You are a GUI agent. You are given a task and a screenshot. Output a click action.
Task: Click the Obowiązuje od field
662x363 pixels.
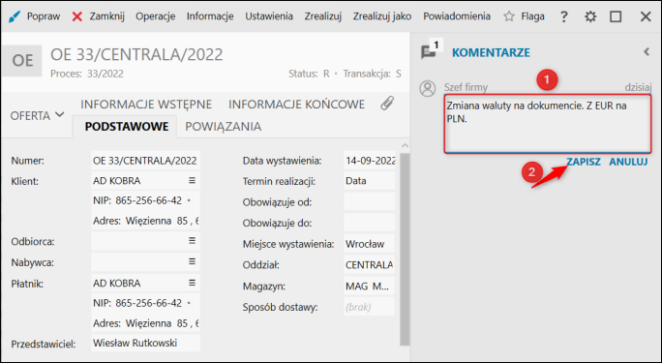(x=370, y=201)
